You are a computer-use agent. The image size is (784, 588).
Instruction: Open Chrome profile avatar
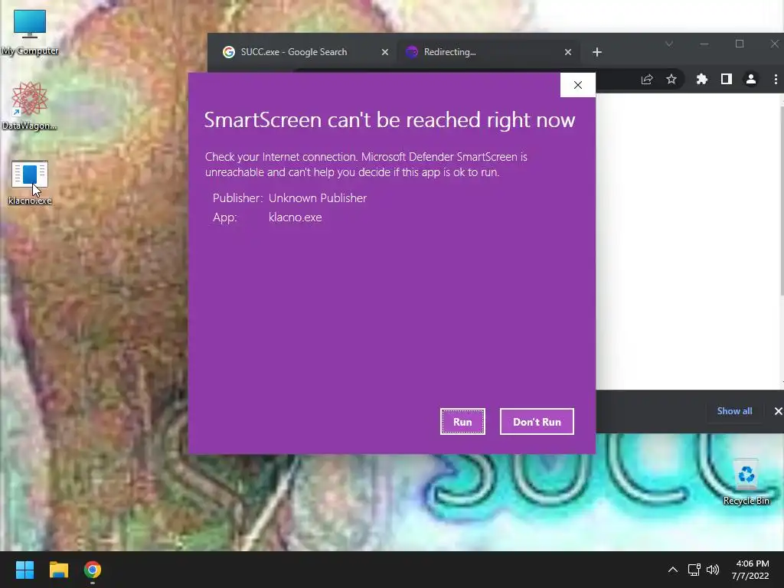[x=751, y=79]
